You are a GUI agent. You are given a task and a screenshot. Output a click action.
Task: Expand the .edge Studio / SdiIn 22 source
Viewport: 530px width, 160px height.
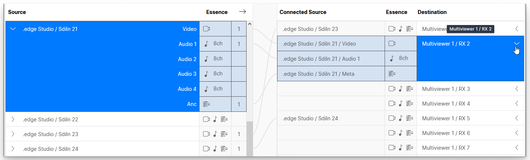(x=13, y=119)
